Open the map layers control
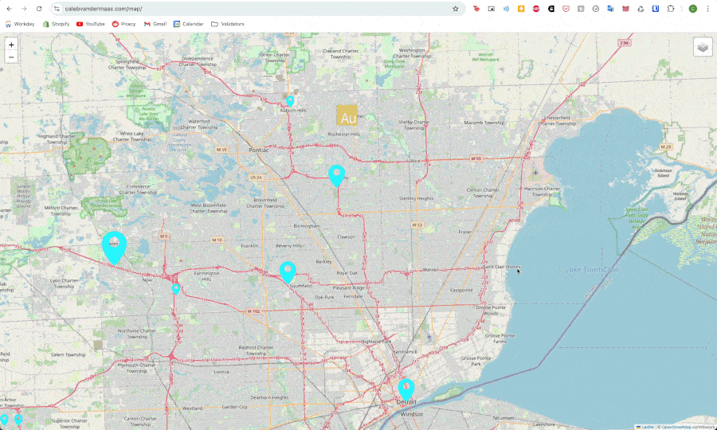Screen dimensions: 717x430 pos(703,47)
